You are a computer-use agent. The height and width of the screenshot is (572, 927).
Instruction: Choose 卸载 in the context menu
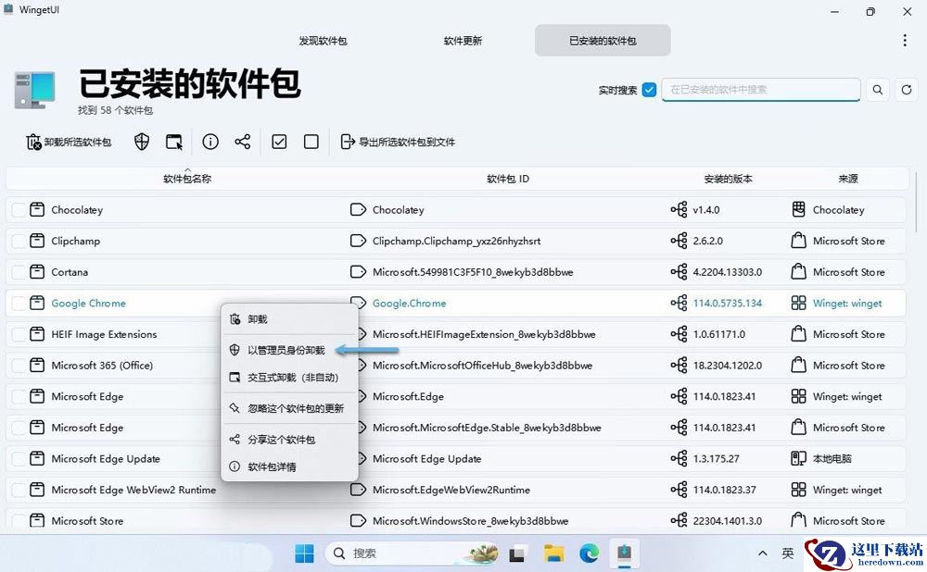[x=289, y=319]
